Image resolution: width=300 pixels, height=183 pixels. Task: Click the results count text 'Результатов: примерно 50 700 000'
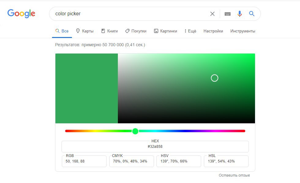click(89, 45)
